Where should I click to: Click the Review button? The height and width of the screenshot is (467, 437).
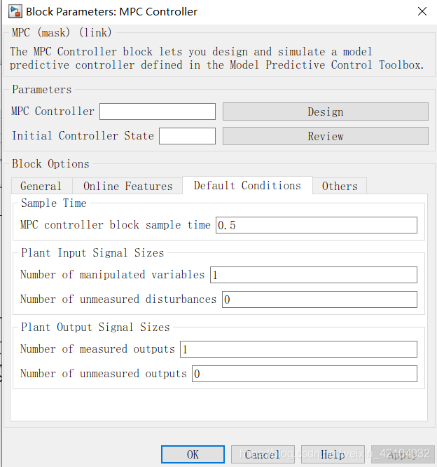pos(326,136)
